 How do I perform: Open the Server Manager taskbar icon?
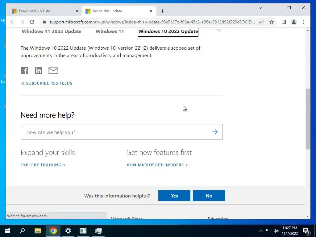coord(83,231)
